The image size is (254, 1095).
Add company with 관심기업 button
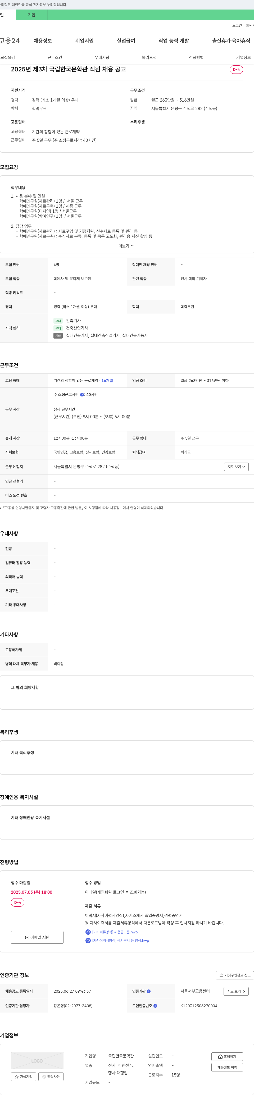coord(23,1077)
